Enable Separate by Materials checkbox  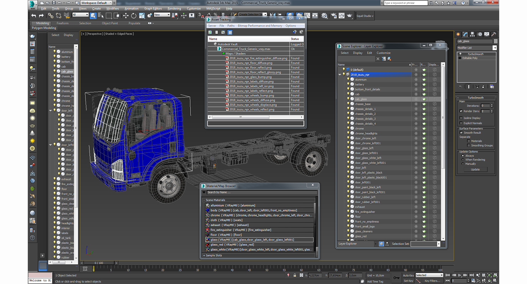pyautogui.click(x=469, y=141)
